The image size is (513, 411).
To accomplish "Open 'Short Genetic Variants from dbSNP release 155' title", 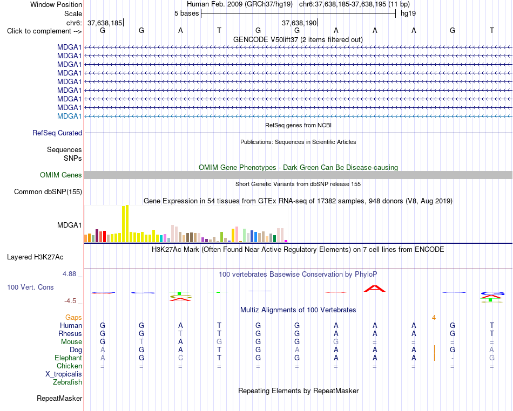I will 298,184.
